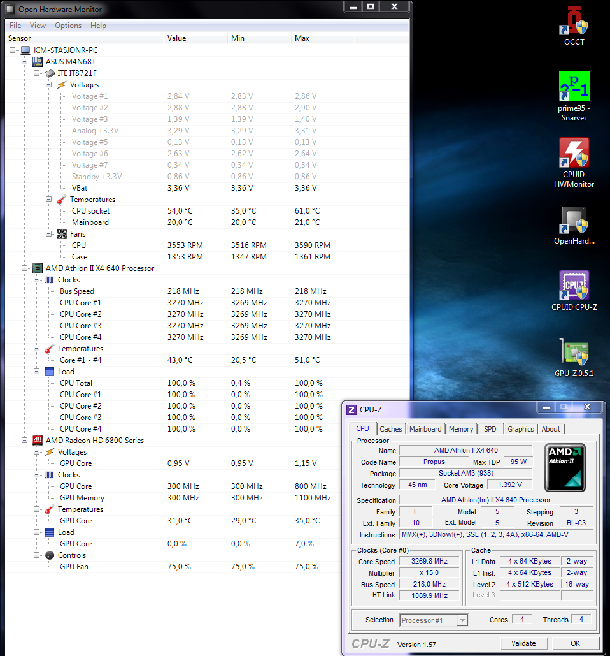
Task: Click the clock icon above GPU Core 300 MHz
Action: (x=50, y=475)
